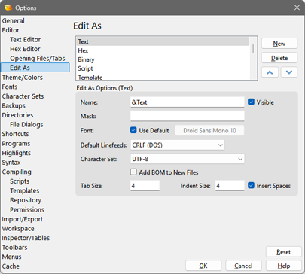Click the Reset button

(x=284, y=252)
